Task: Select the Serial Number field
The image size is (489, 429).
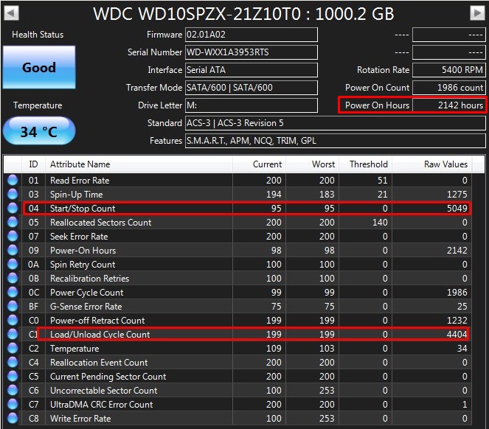Action: tap(252, 52)
